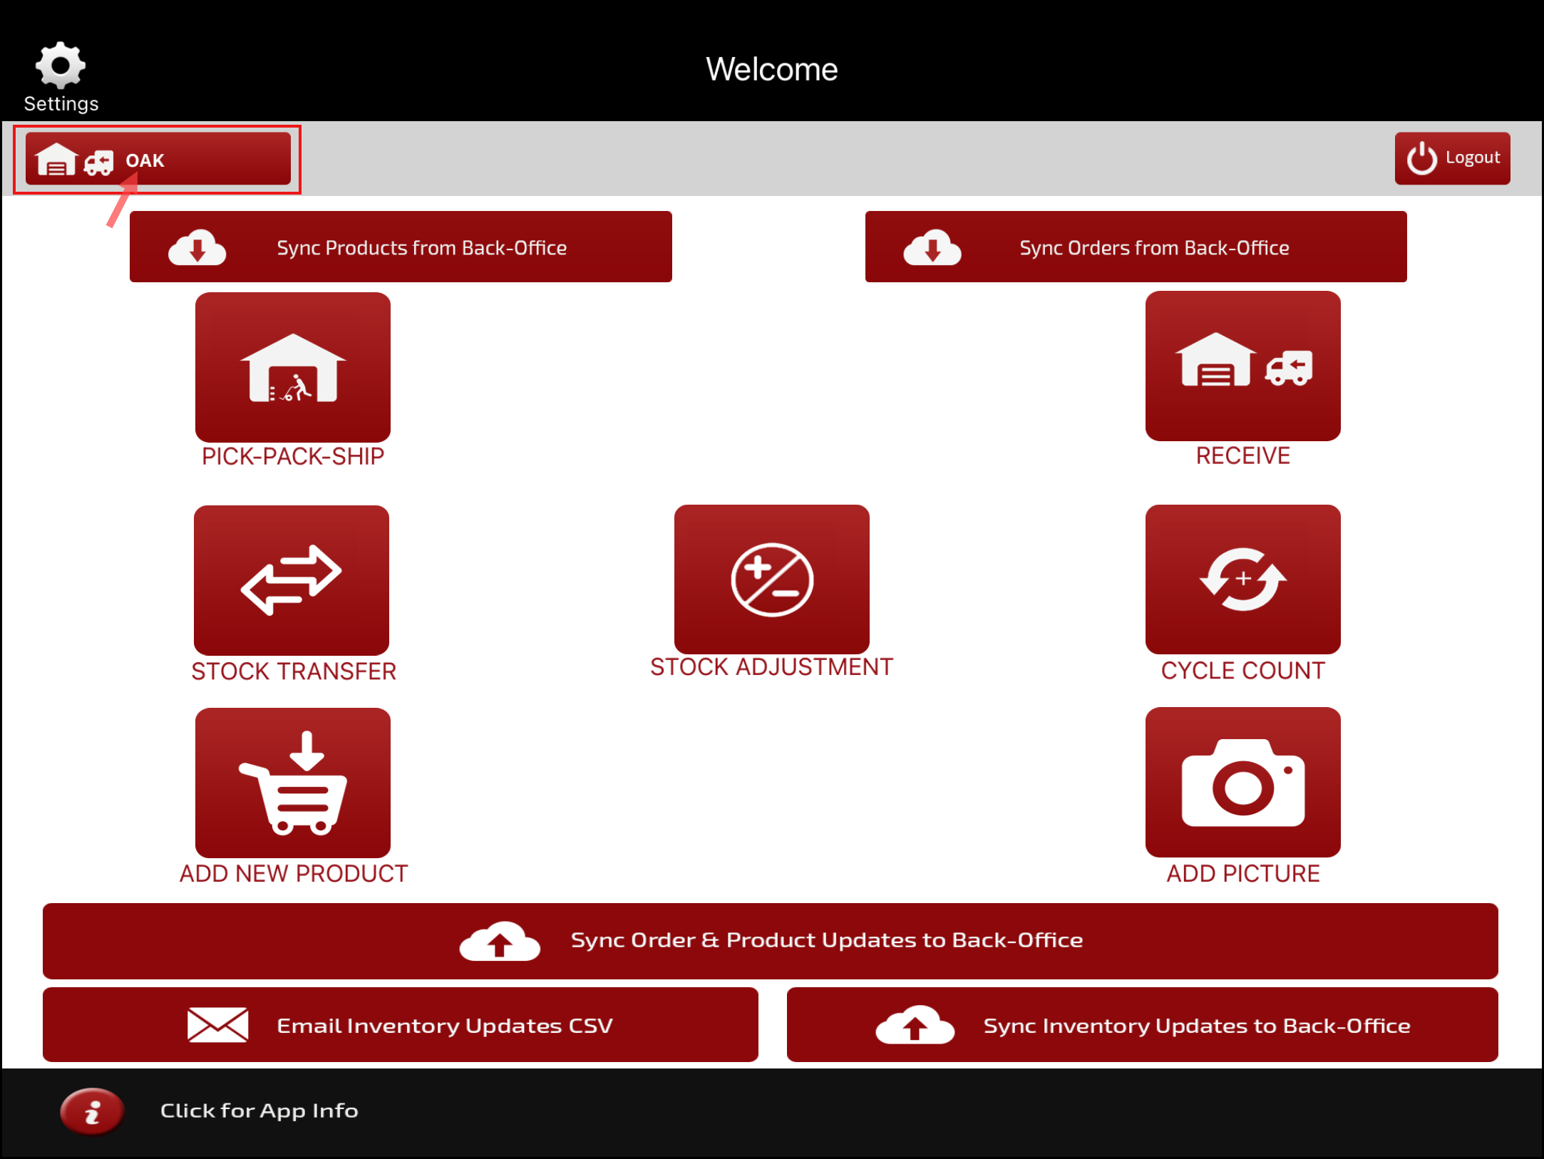The image size is (1544, 1159).
Task: Tap the Add New Product cart icon
Action: [292, 782]
